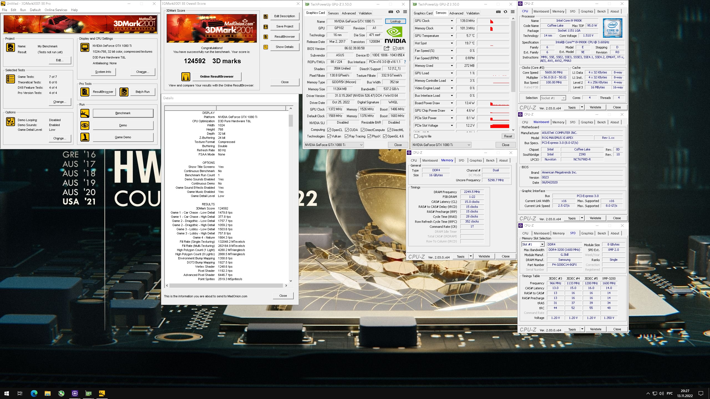Click the Reset button in GPU-Z Sensors
The height and width of the screenshot is (399, 710).
point(508,136)
